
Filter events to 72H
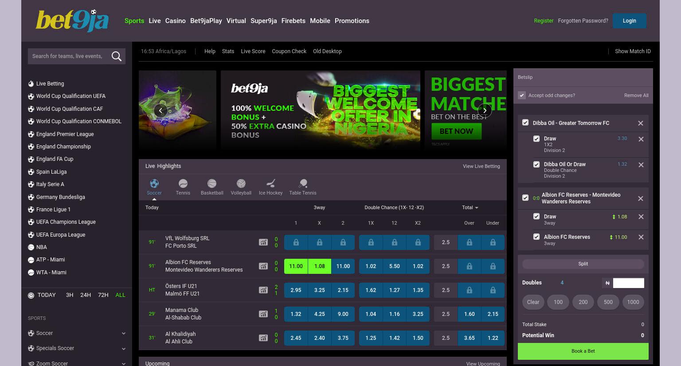coord(103,295)
